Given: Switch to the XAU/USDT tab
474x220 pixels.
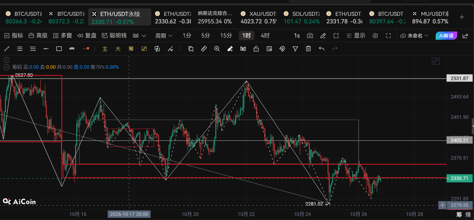Looking at the screenshot, I should pos(259,17).
